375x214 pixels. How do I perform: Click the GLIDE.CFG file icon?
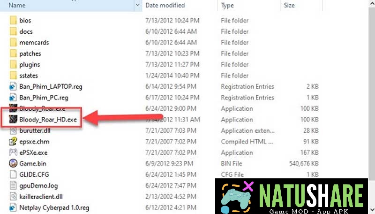(13, 175)
